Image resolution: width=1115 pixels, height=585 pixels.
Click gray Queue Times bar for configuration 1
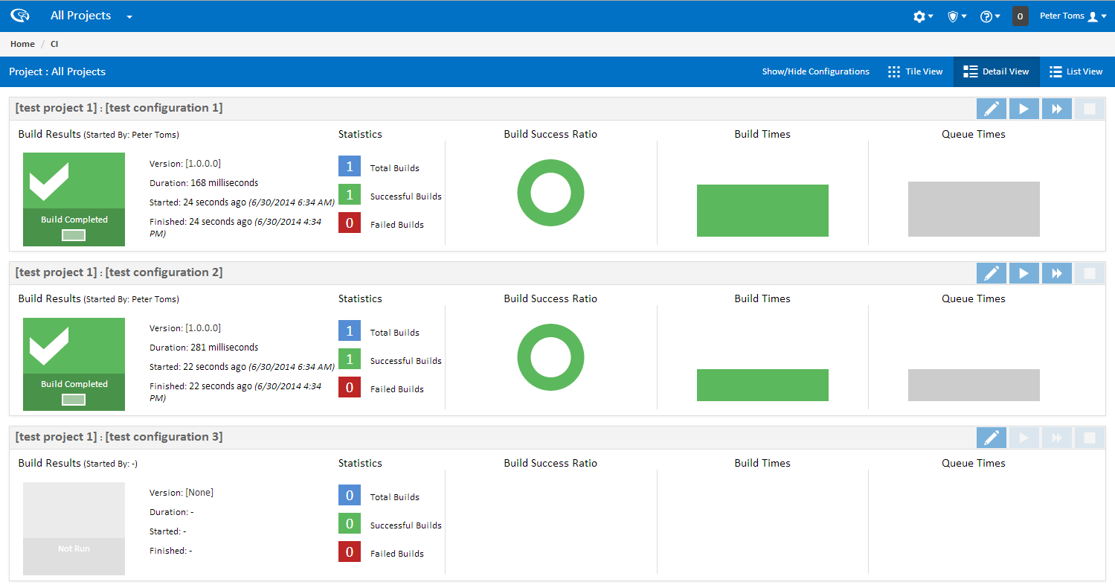(x=974, y=209)
